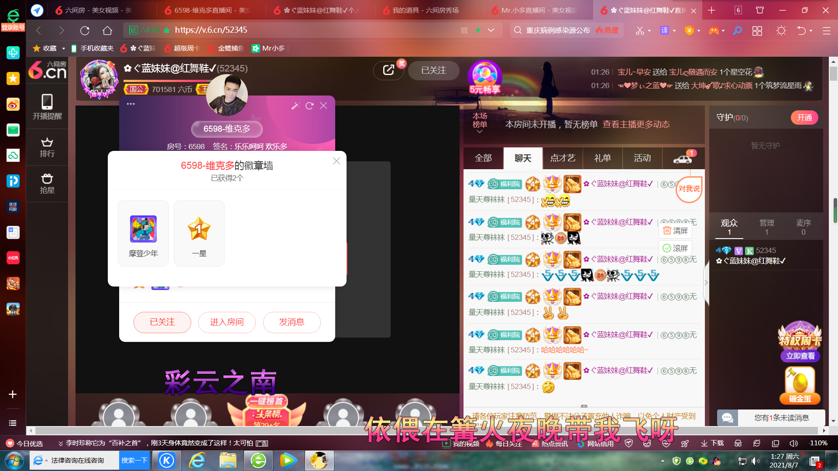Open the 5元畅享 promotion icon

(x=484, y=78)
